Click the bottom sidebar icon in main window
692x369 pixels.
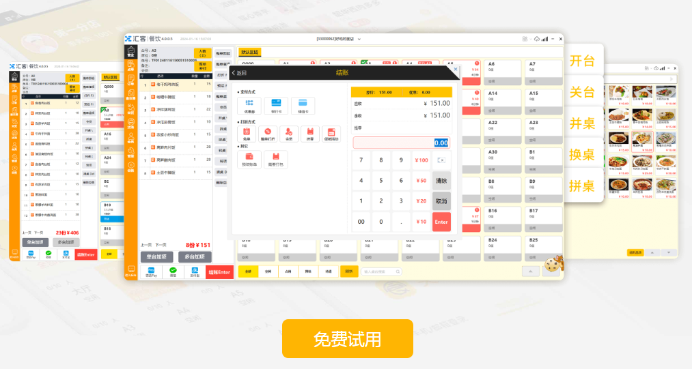pos(131,271)
